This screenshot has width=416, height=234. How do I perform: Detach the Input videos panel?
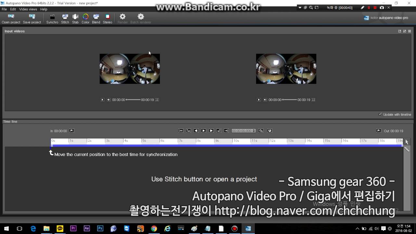click(x=400, y=31)
